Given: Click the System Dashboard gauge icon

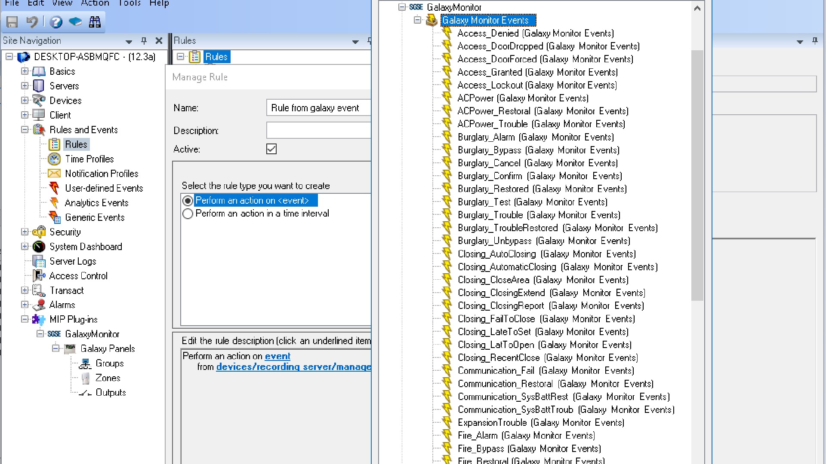Looking at the screenshot, I should 39,247.
